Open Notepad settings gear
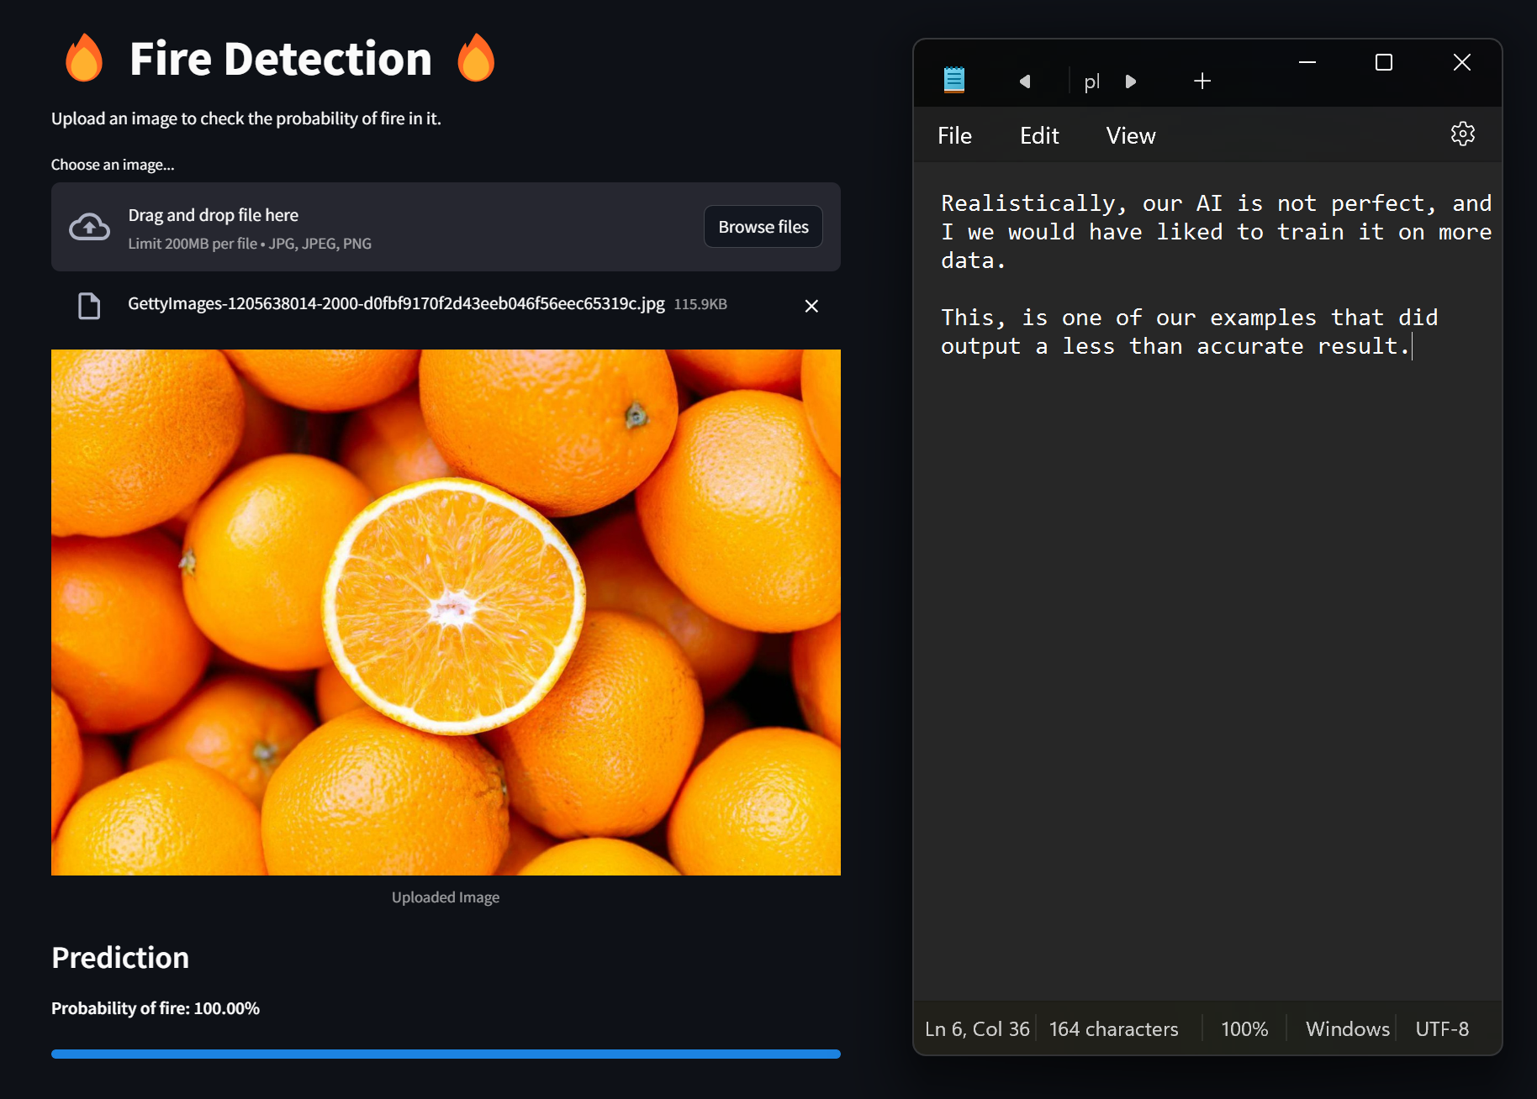This screenshot has height=1099, width=1537. coord(1463,134)
